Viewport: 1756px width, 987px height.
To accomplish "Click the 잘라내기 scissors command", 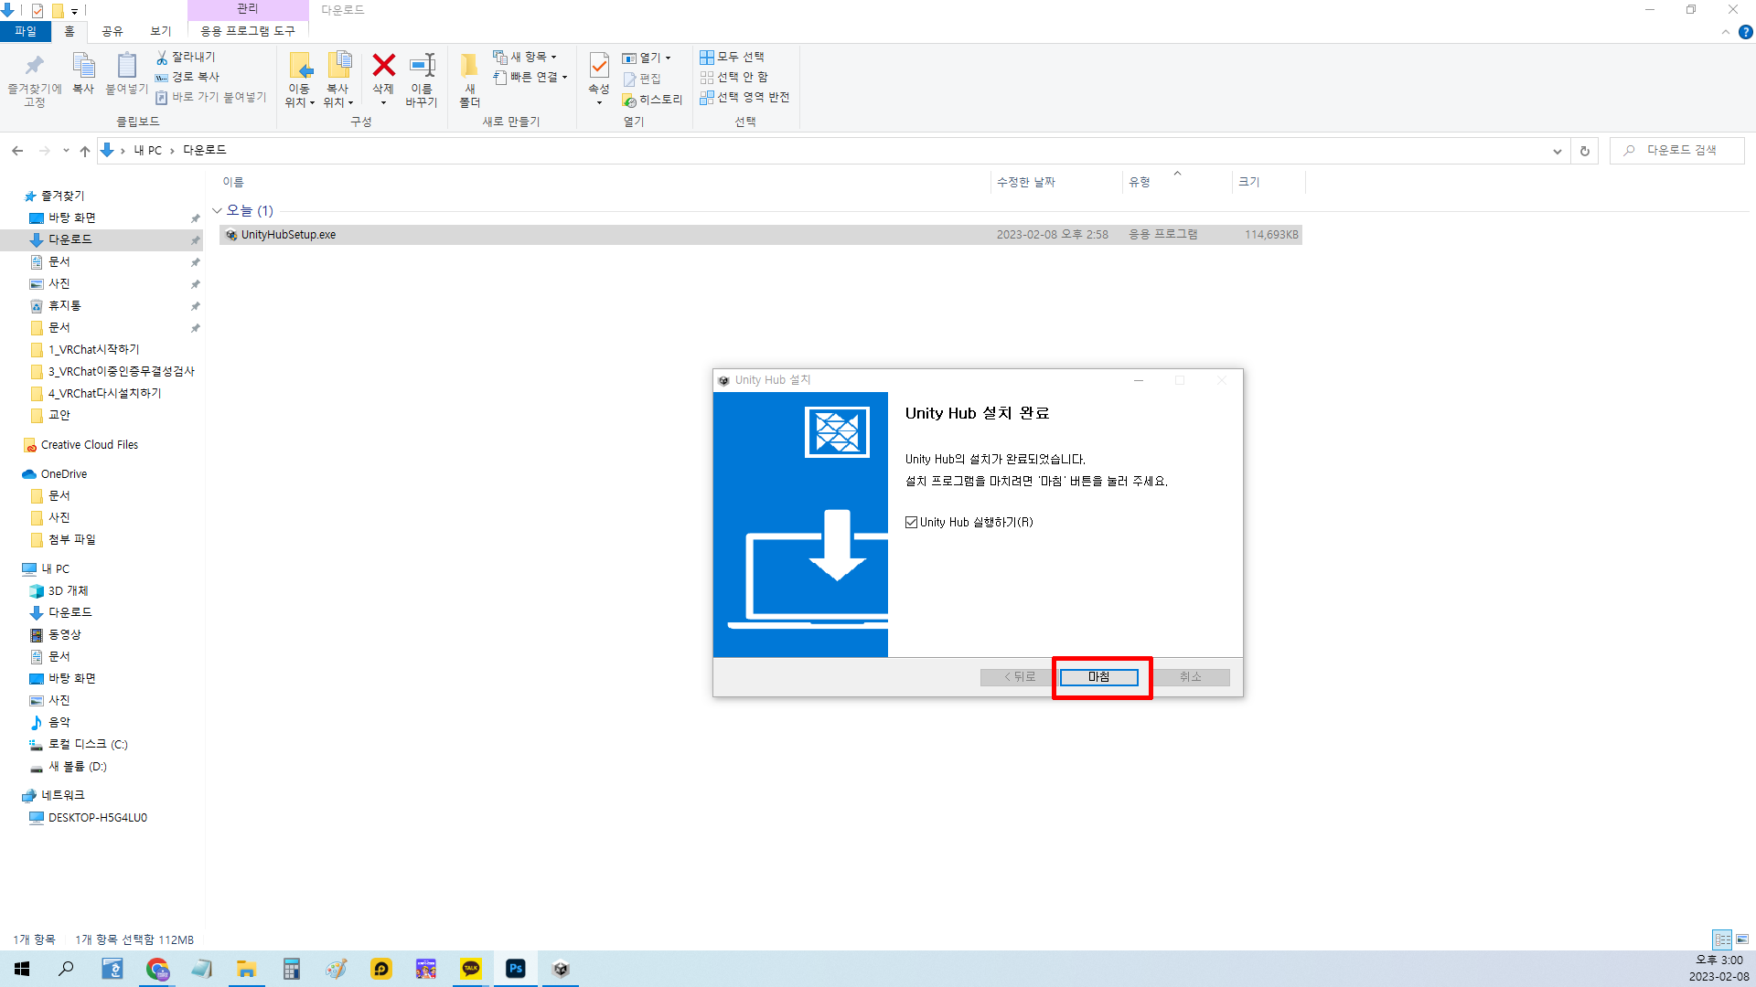I will coord(186,57).
